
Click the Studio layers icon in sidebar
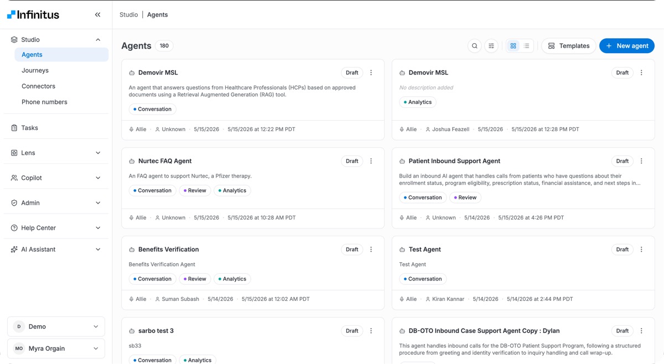pyautogui.click(x=14, y=40)
